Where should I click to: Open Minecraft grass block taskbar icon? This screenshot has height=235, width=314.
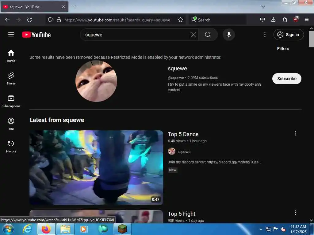tap(122, 229)
